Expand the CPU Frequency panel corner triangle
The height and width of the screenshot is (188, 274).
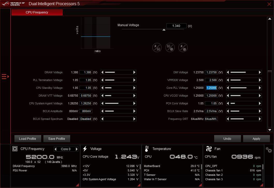(77, 185)
